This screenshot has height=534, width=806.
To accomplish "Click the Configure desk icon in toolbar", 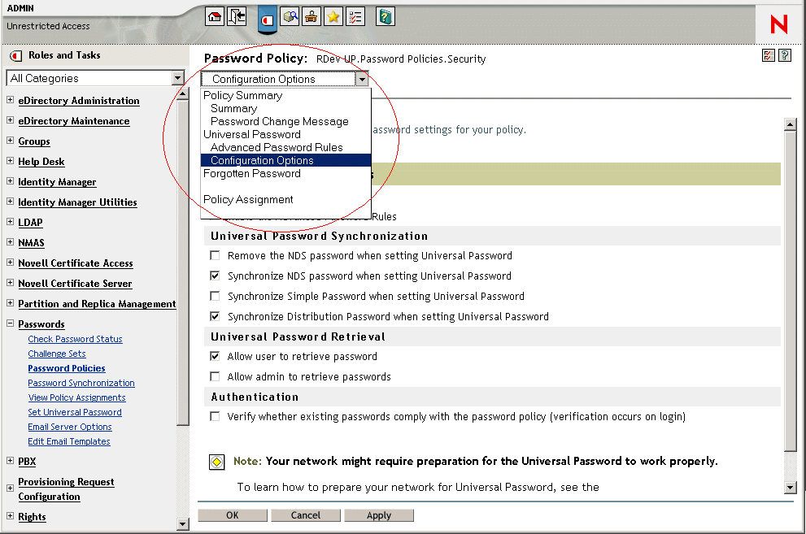I will point(311,16).
